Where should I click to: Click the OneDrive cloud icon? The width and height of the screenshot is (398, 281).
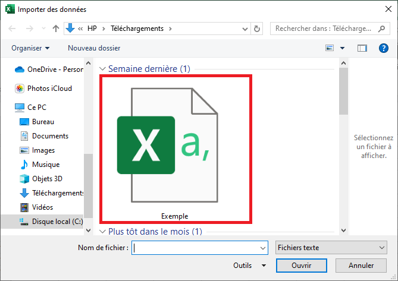20,70
